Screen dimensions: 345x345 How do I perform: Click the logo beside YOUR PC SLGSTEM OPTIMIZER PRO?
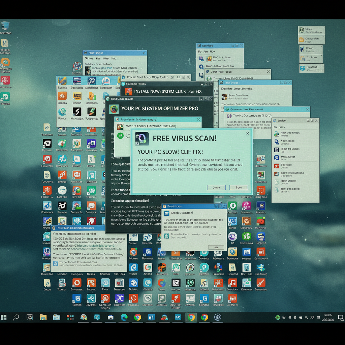point(114,108)
